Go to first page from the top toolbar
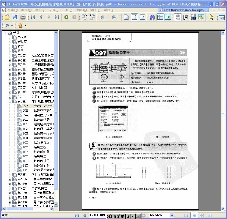Viewport: 227px width, 219px height. 33,17
